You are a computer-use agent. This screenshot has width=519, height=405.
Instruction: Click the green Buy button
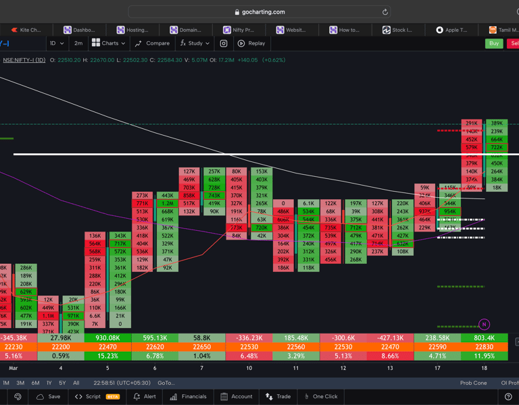tap(494, 43)
